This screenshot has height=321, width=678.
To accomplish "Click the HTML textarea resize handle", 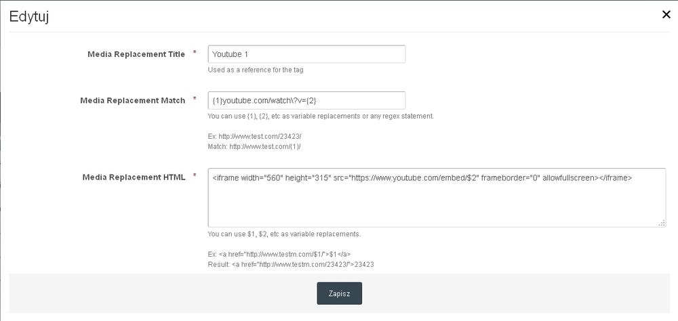I will (x=662, y=223).
